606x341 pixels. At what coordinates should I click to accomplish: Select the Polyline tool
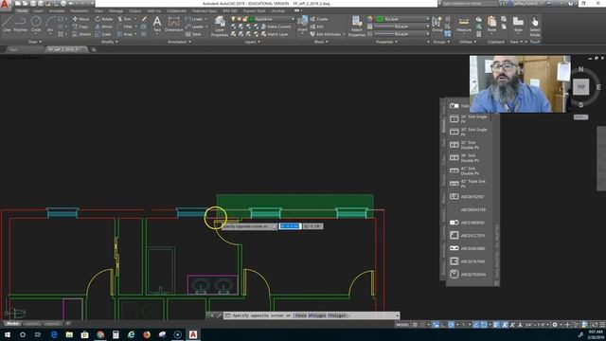point(21,24)
